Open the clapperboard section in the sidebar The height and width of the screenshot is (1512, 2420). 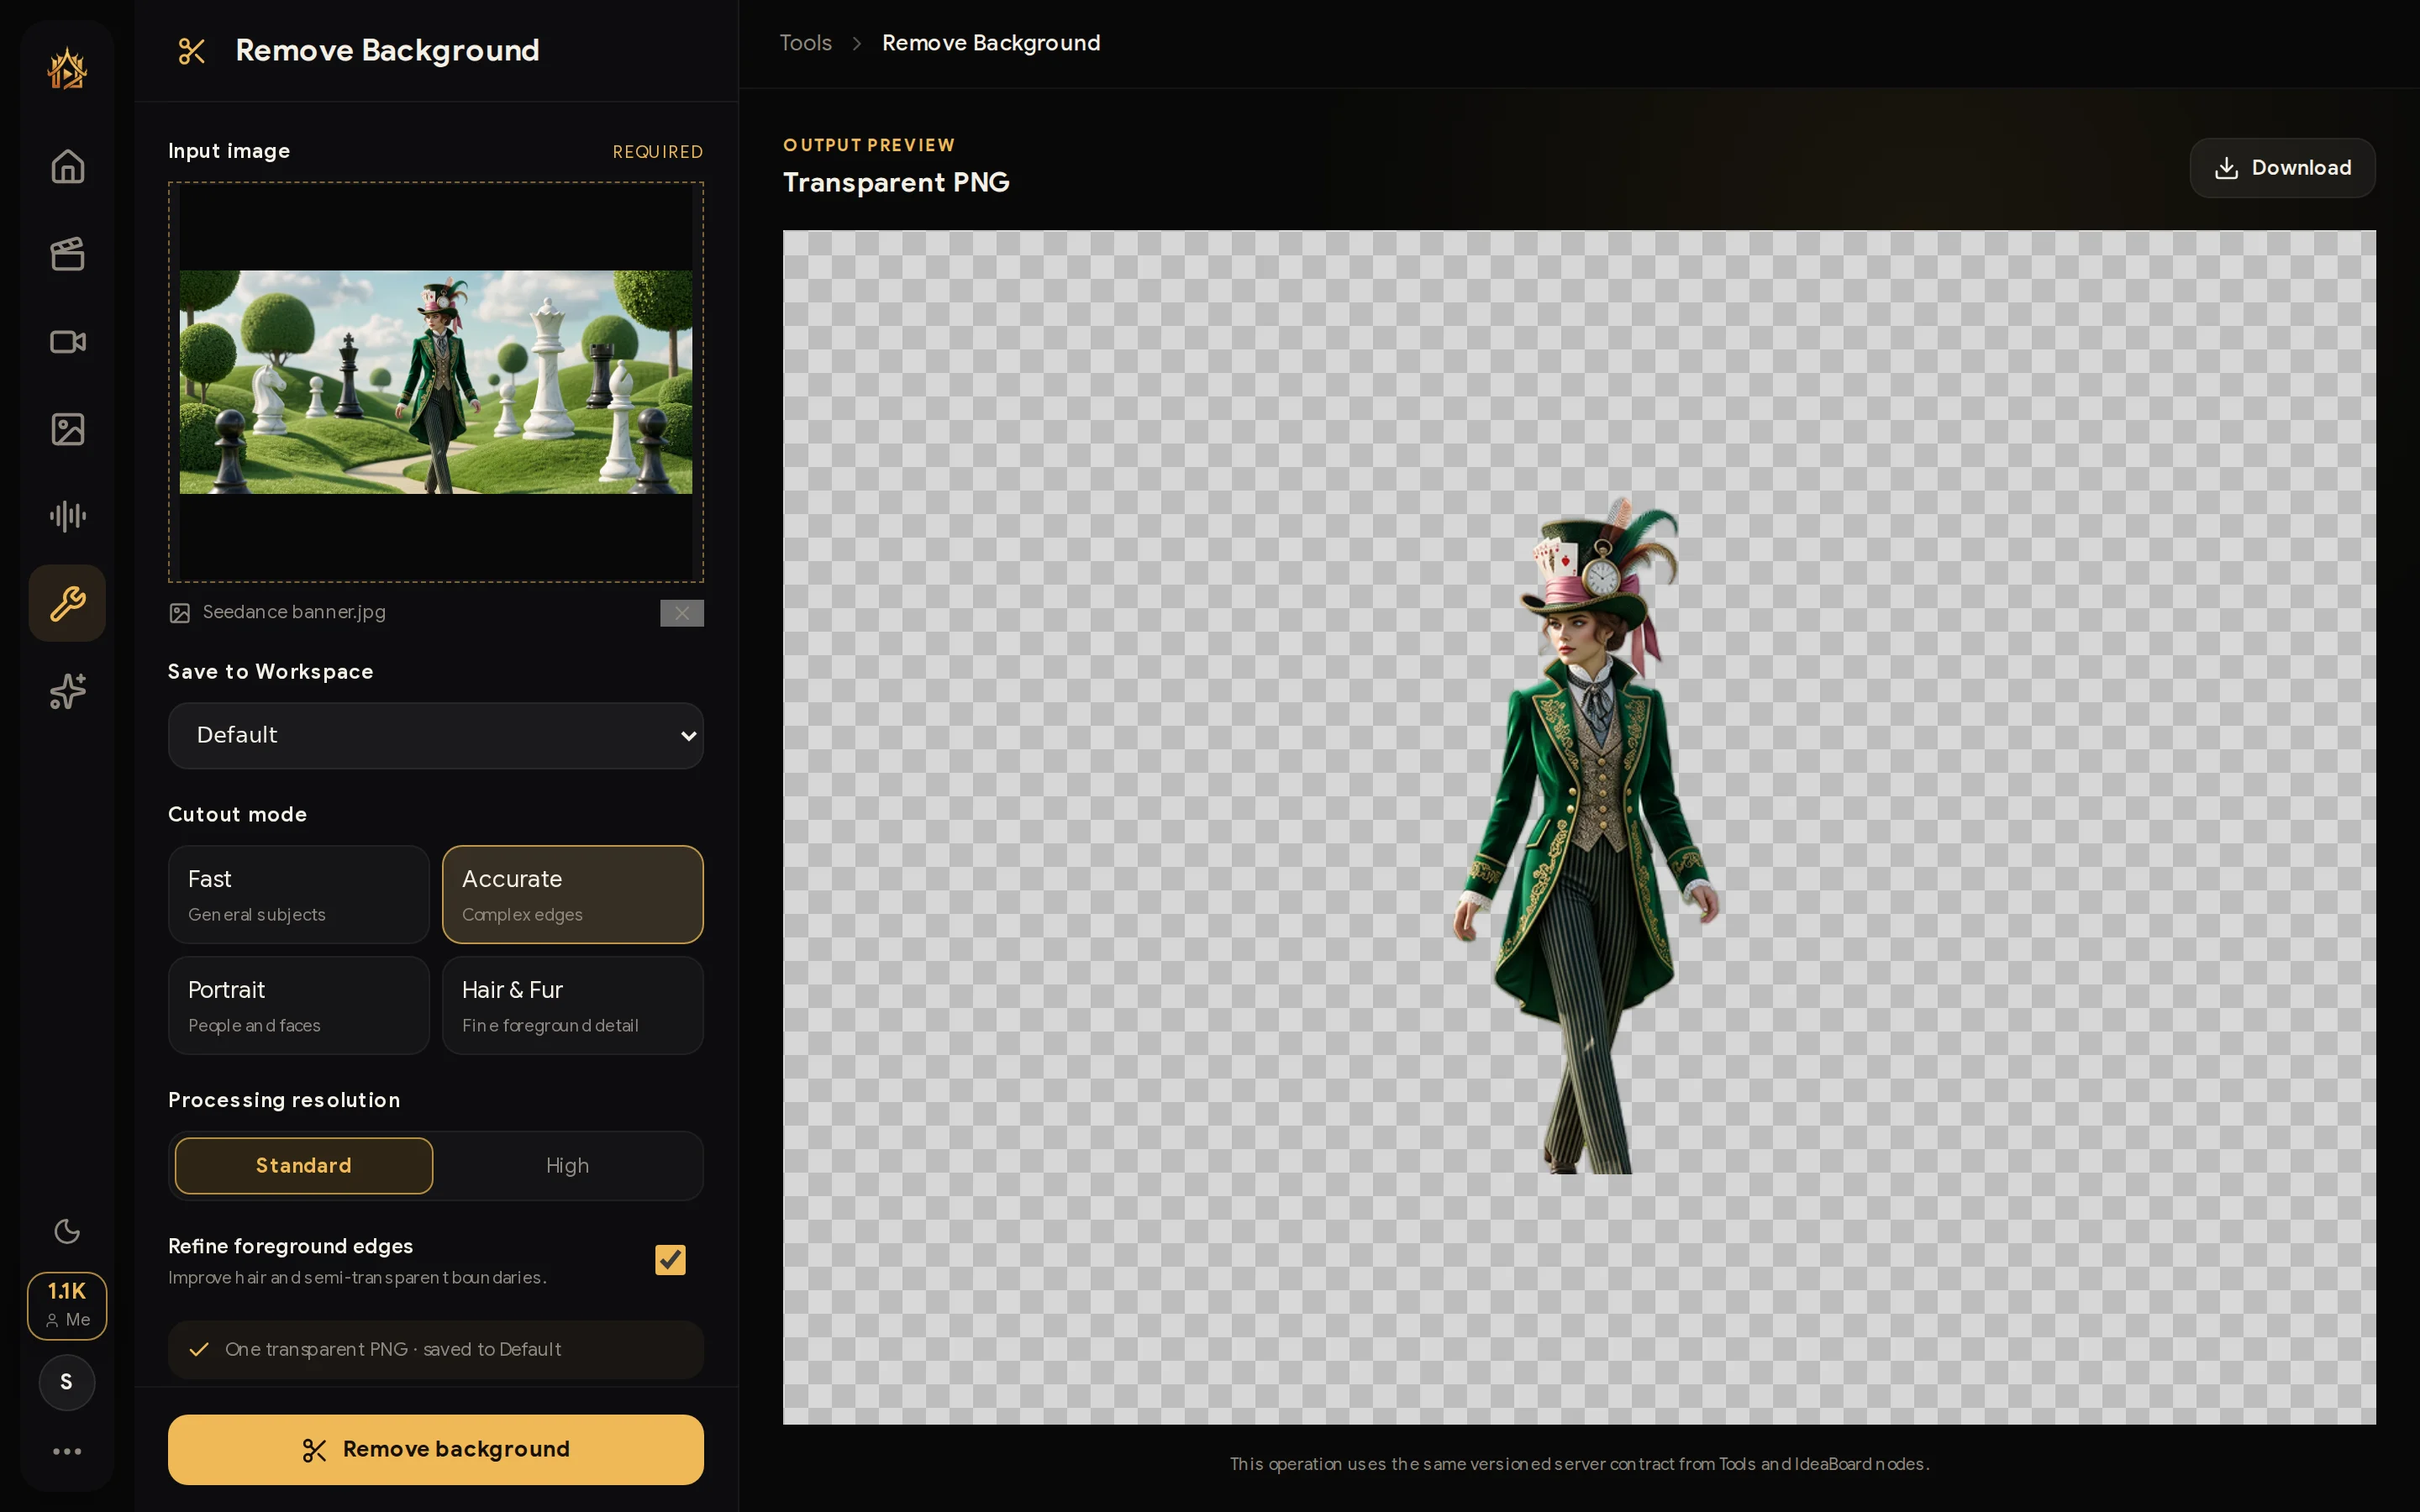[67, 254]
